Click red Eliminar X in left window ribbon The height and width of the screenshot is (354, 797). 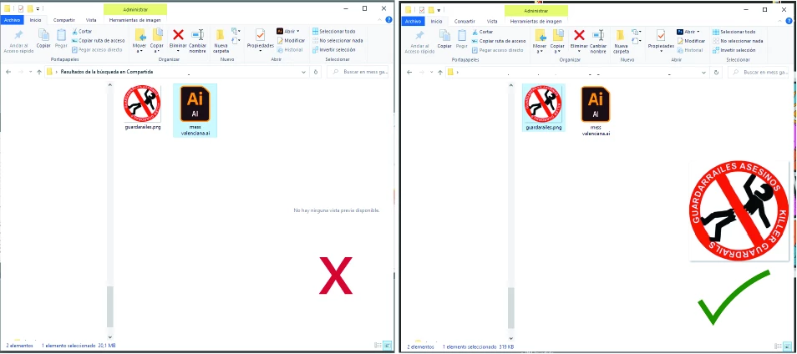(x=178, y=34)
